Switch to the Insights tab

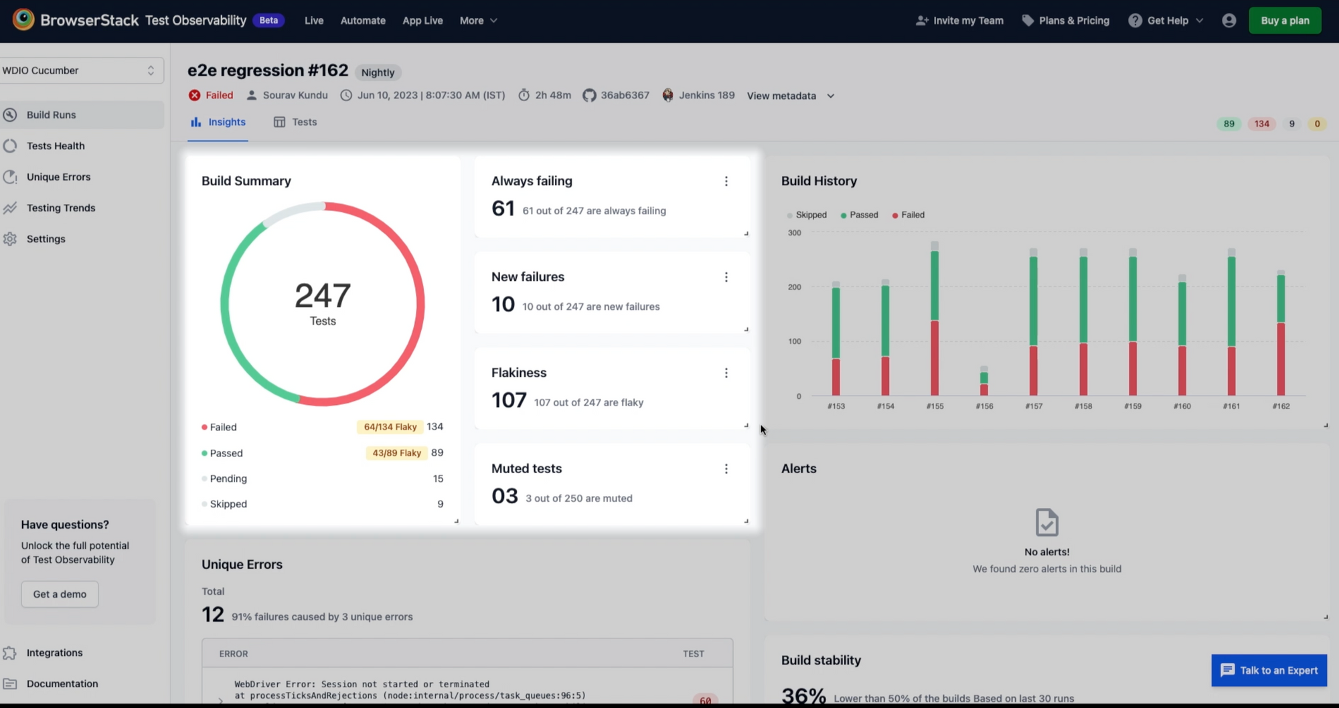click(218, 122)
